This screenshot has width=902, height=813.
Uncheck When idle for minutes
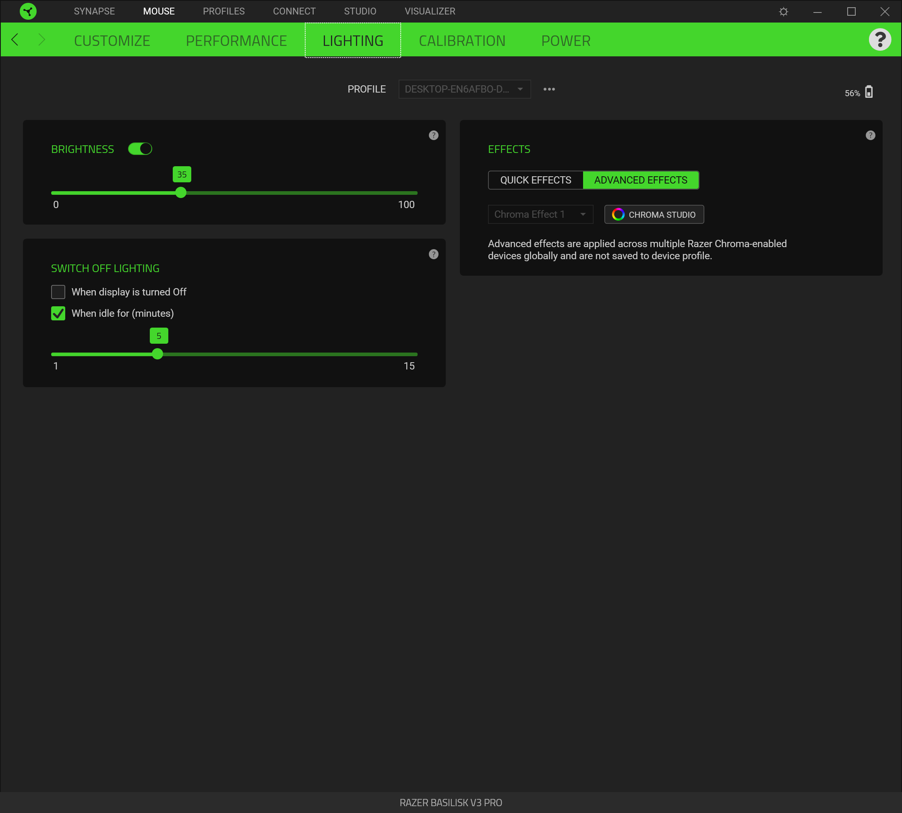(x=58, y=313)
